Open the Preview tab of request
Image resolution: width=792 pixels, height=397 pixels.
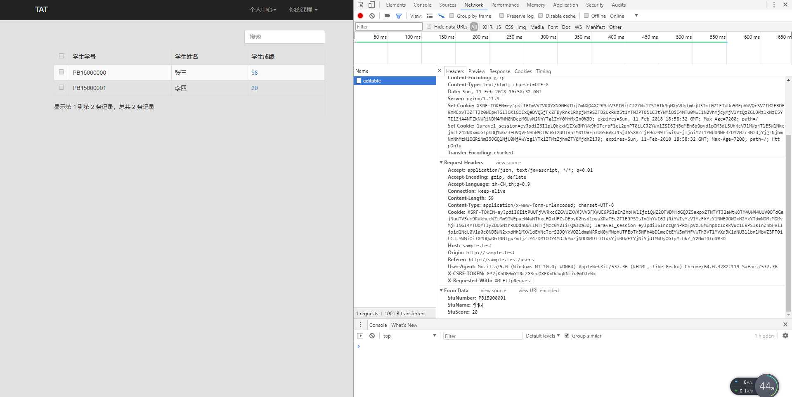[477, 71]
